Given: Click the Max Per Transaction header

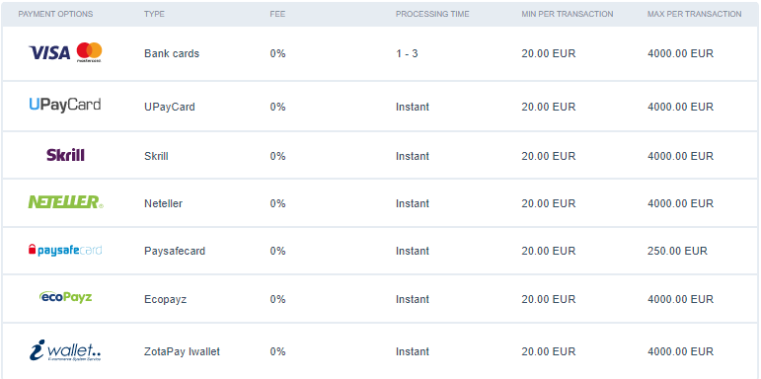Looking at the screenshot, I should pyautogui.click(x=695, y=14).
